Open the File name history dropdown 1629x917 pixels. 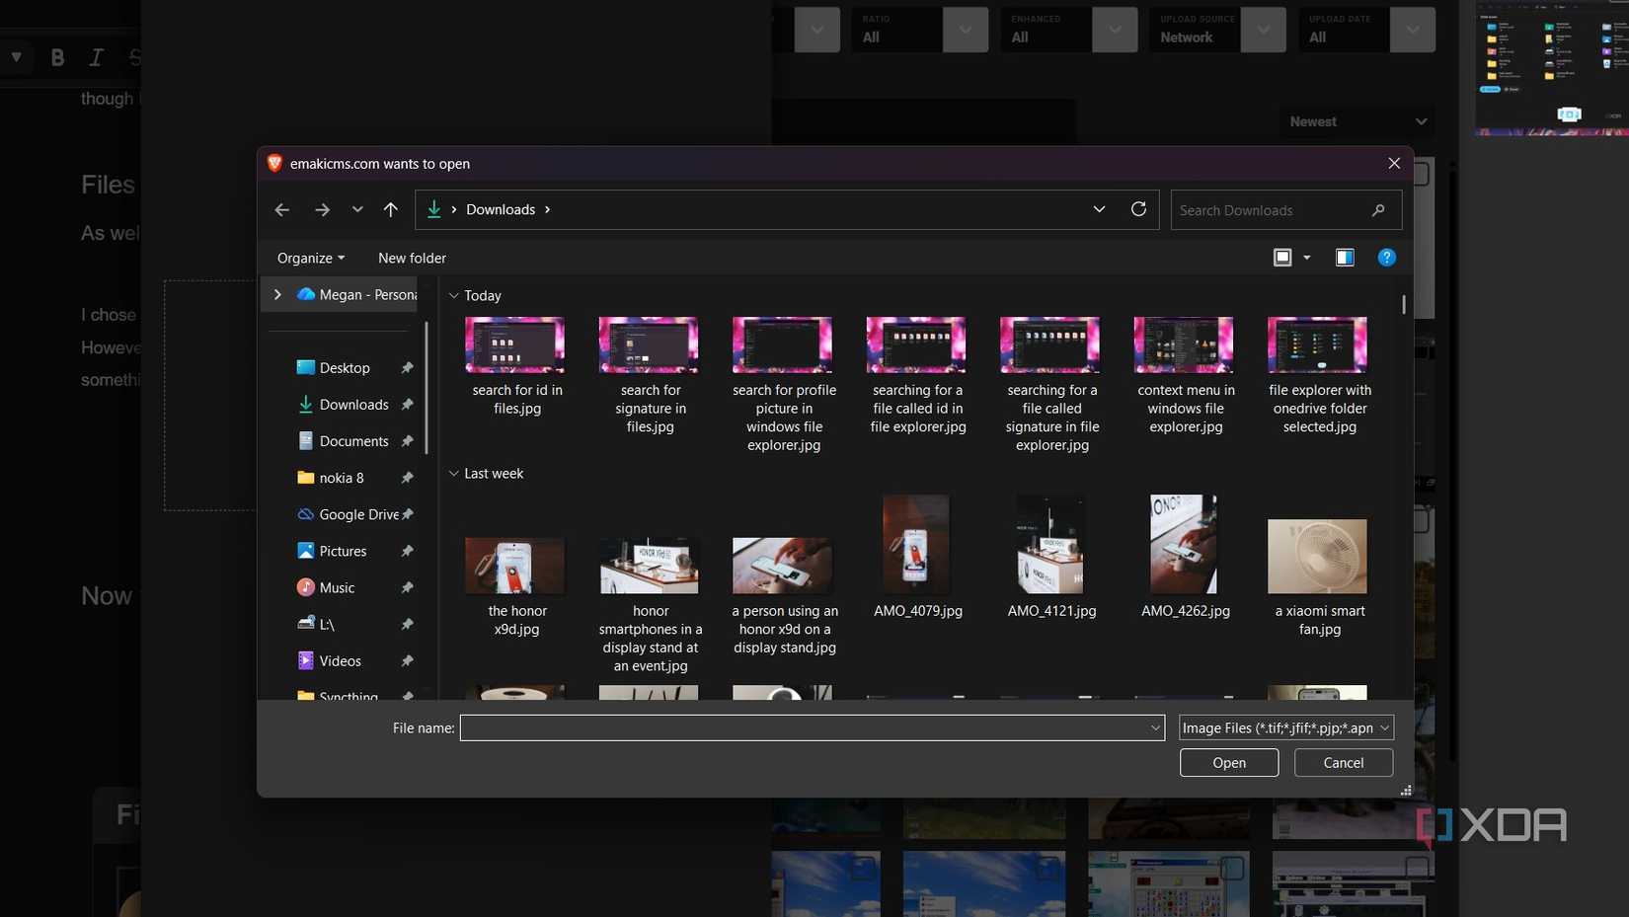1155,727
